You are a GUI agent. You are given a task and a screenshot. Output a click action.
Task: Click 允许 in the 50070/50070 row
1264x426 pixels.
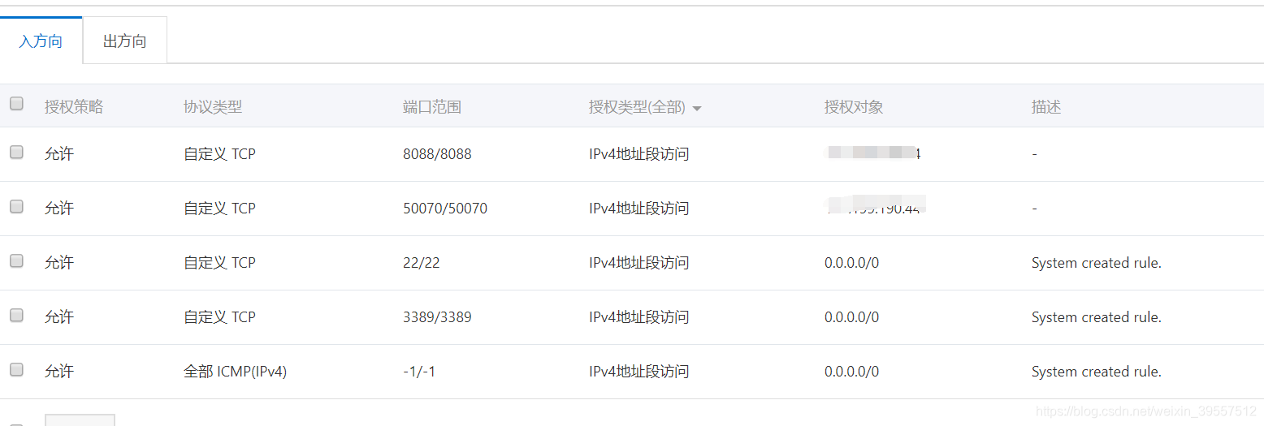click(59, 209)
